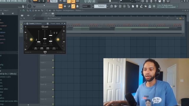Click the right-arrow button beside the typing keyboard toggle
The image size is (189, 106).
65,6
